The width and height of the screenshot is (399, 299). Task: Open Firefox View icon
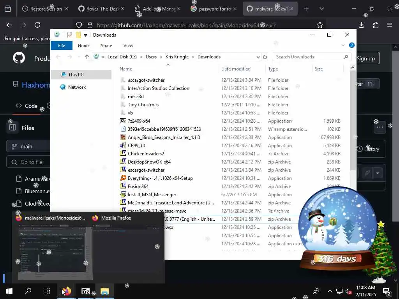pos(8,9)
